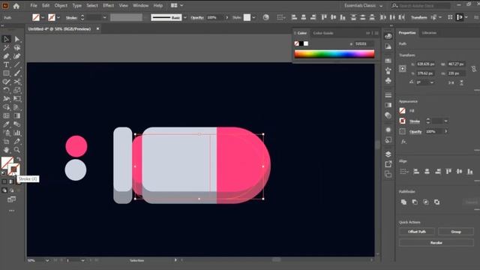The width and height of the screenshot is (480, 270).
Task: Open stroke color dropdown in control bar
Action: 58,18
